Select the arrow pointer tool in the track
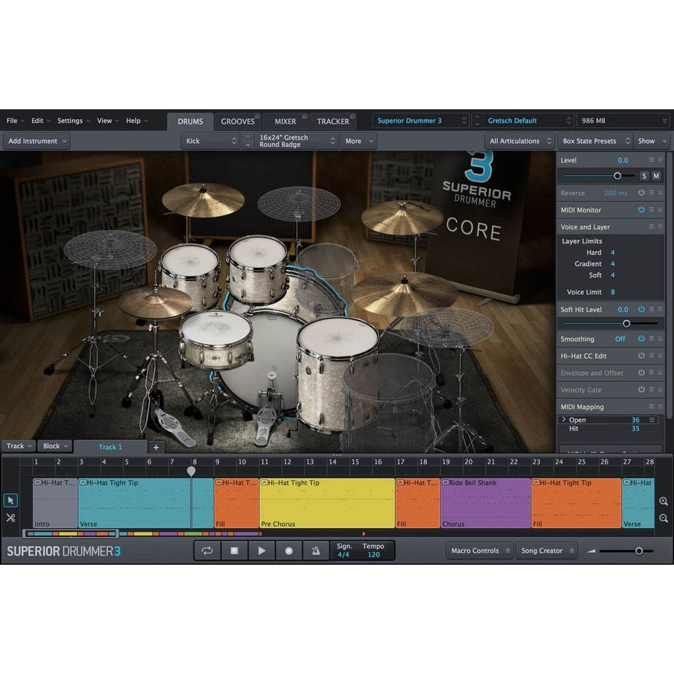 (11, 500)
